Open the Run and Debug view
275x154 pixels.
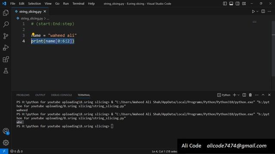(x=6, y=47)
